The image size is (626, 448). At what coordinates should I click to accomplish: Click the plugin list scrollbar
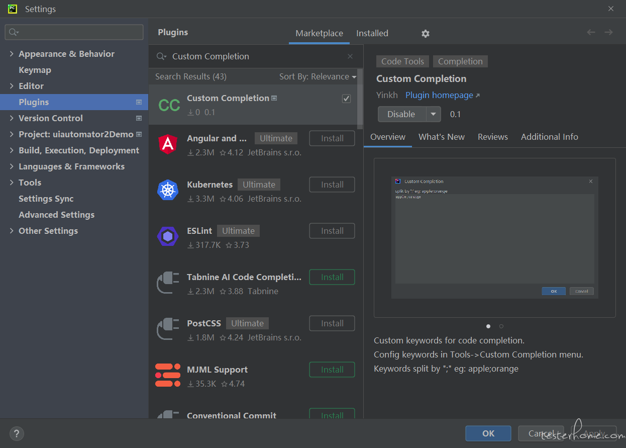(360, 99)
